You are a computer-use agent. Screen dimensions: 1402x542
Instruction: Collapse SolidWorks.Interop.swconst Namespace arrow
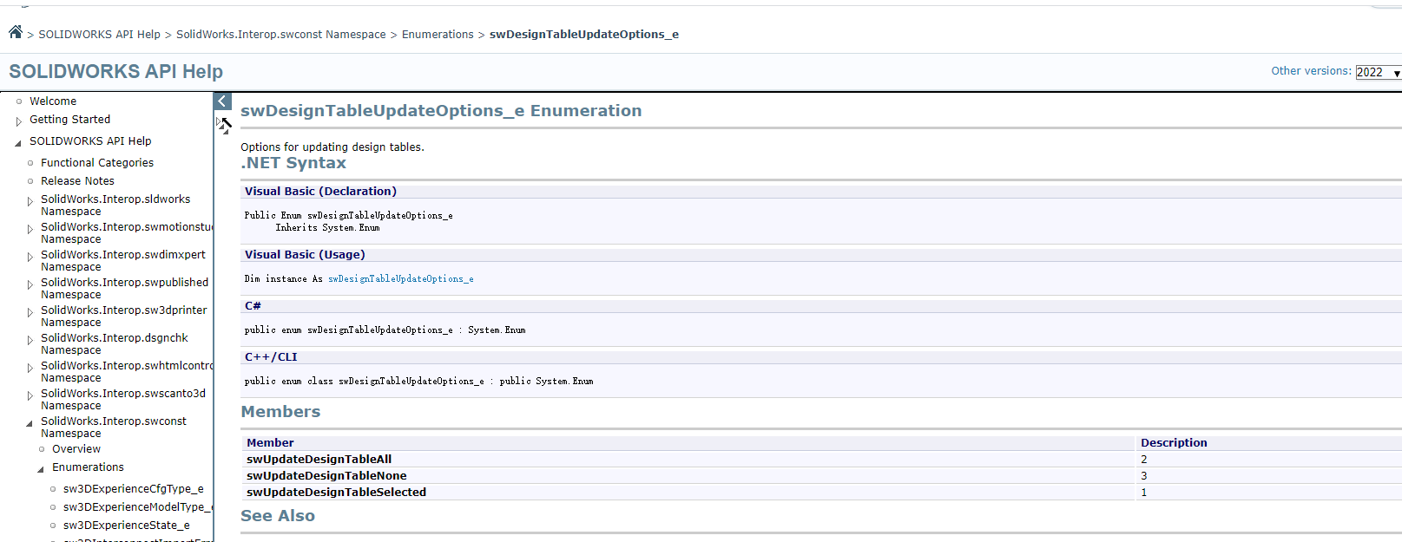coord(30,423)
